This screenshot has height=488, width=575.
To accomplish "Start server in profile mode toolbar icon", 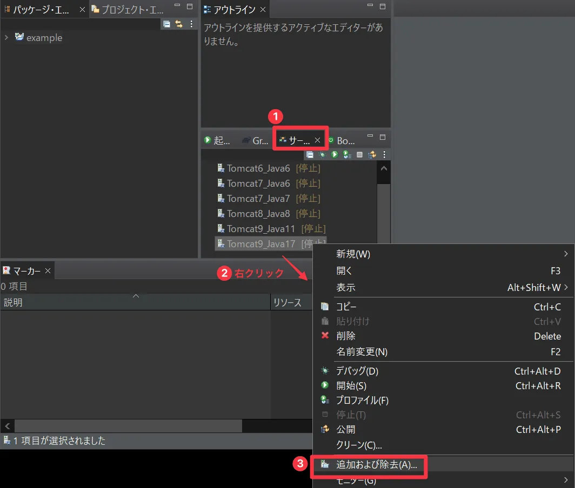I will [x=347, y=154].
